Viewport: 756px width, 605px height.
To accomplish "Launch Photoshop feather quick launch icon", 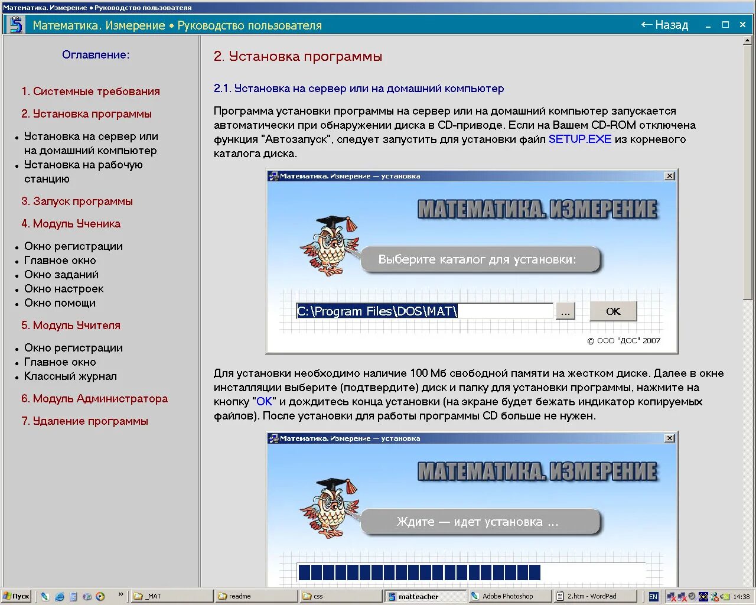I will 45,597.
